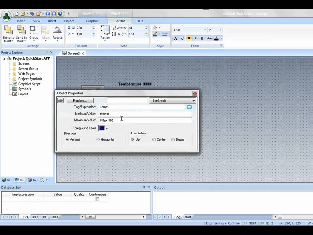Open the Home ribbon tab
Viewport: 313px width, 235px height.
(21, 21)
